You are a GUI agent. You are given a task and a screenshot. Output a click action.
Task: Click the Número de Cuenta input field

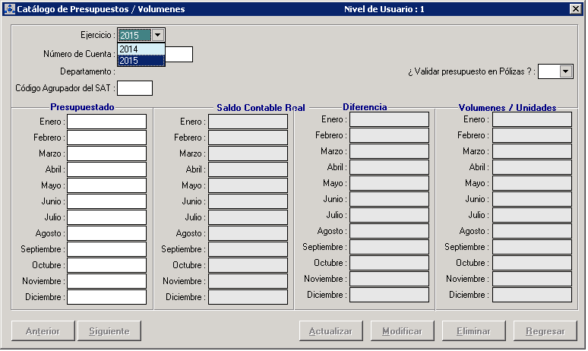[179, 54]
